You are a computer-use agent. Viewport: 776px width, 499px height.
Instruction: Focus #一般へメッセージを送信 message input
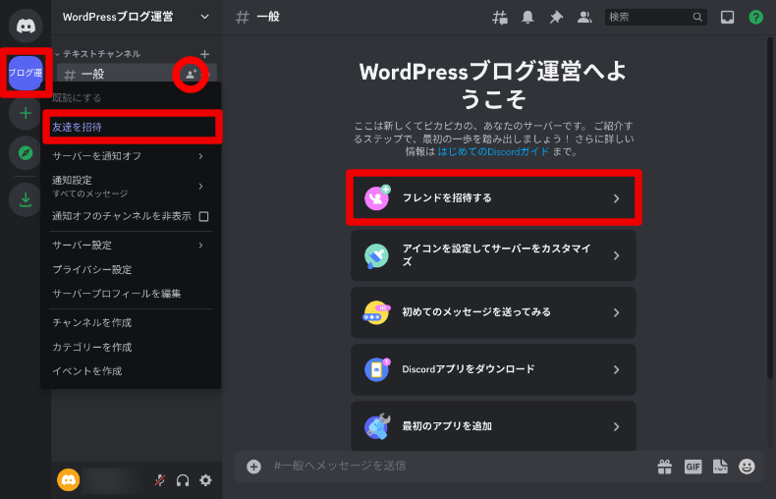[x=461, y=467]
